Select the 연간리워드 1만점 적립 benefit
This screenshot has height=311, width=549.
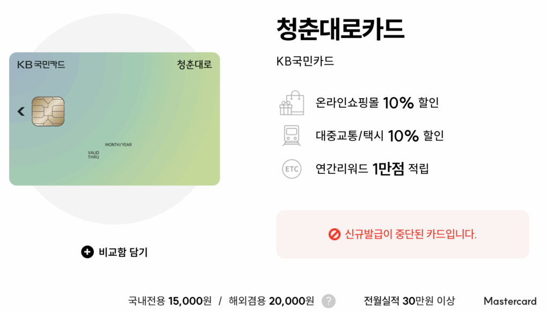point(372,169)
